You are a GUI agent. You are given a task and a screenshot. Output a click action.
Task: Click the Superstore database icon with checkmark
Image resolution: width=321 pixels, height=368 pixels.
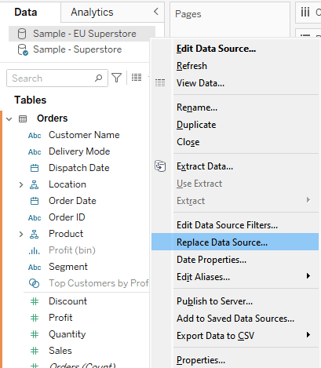pyautogui.click(x=23, y=49)
